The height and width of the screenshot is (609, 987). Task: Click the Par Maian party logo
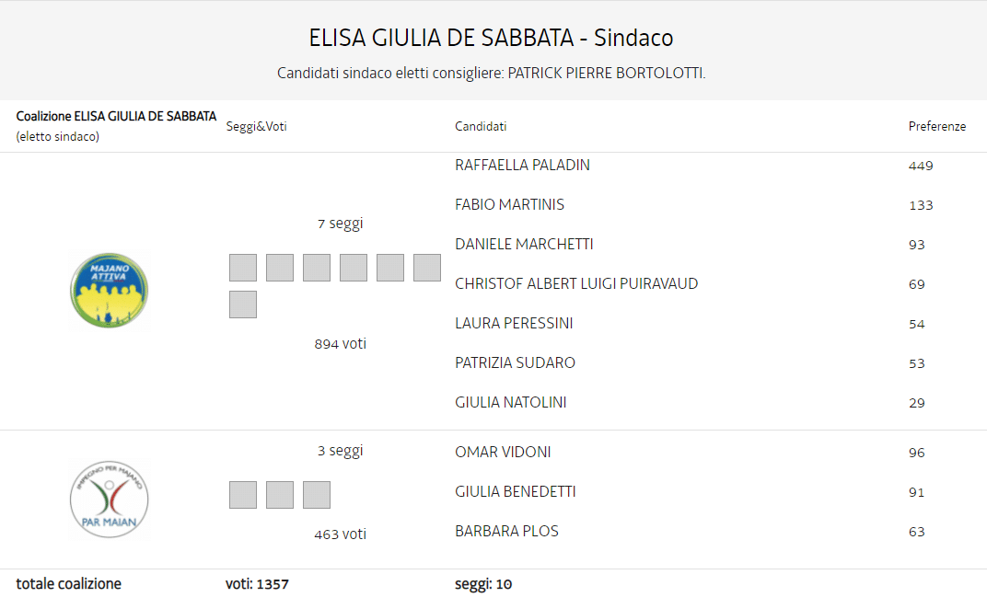tap(109, 500)
